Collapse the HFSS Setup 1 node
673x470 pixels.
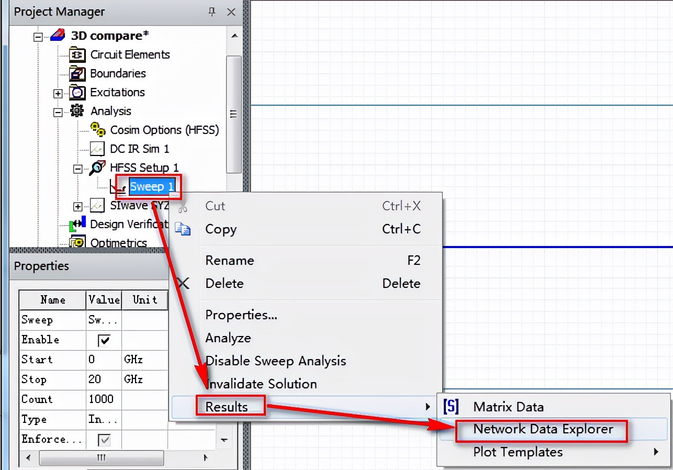tap(77, 169)
